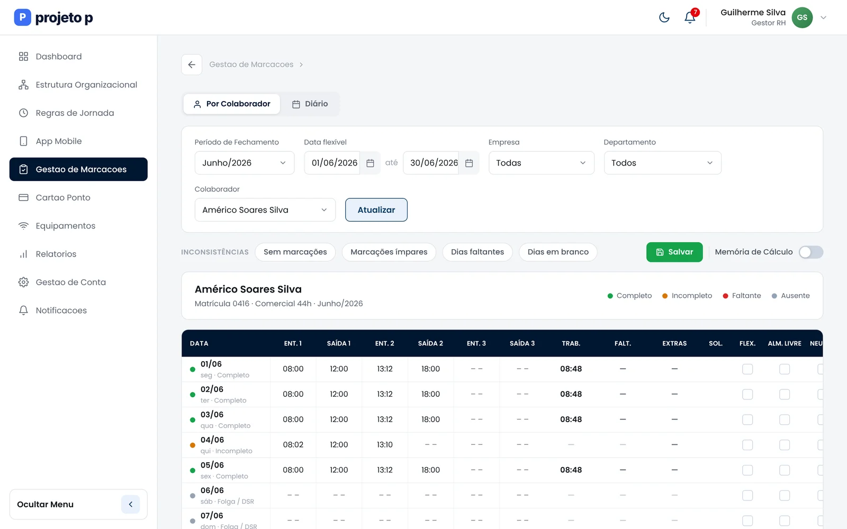This screenshot has height=529, width=847.
Task: Click the Gestao de Marcacoes breadcrumb link
Action: [251, 65]
